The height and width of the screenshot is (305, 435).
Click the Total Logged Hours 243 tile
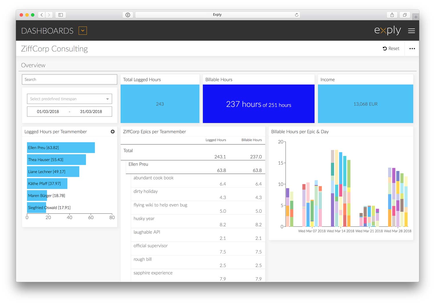click(160, 104)
